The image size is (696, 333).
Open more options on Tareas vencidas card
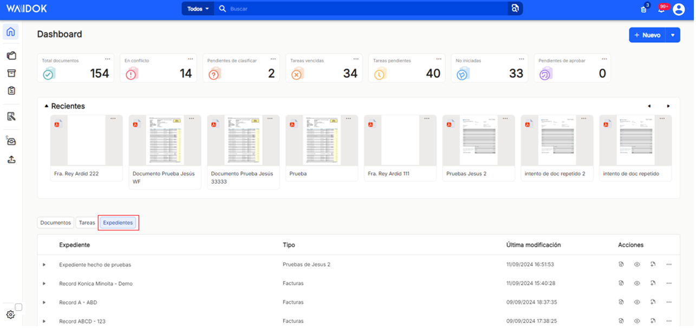pos(356,59)
